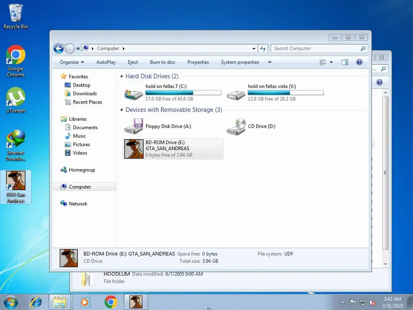The height and width of the screenshot is (310, 413).
Task: Select the GTA San Andreas desktop shortcut
Action: coord(16,187)
